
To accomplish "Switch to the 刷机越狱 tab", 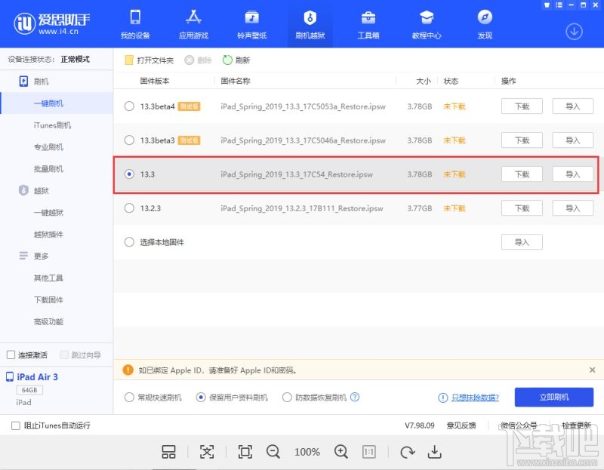I will [x=310, y=24].
